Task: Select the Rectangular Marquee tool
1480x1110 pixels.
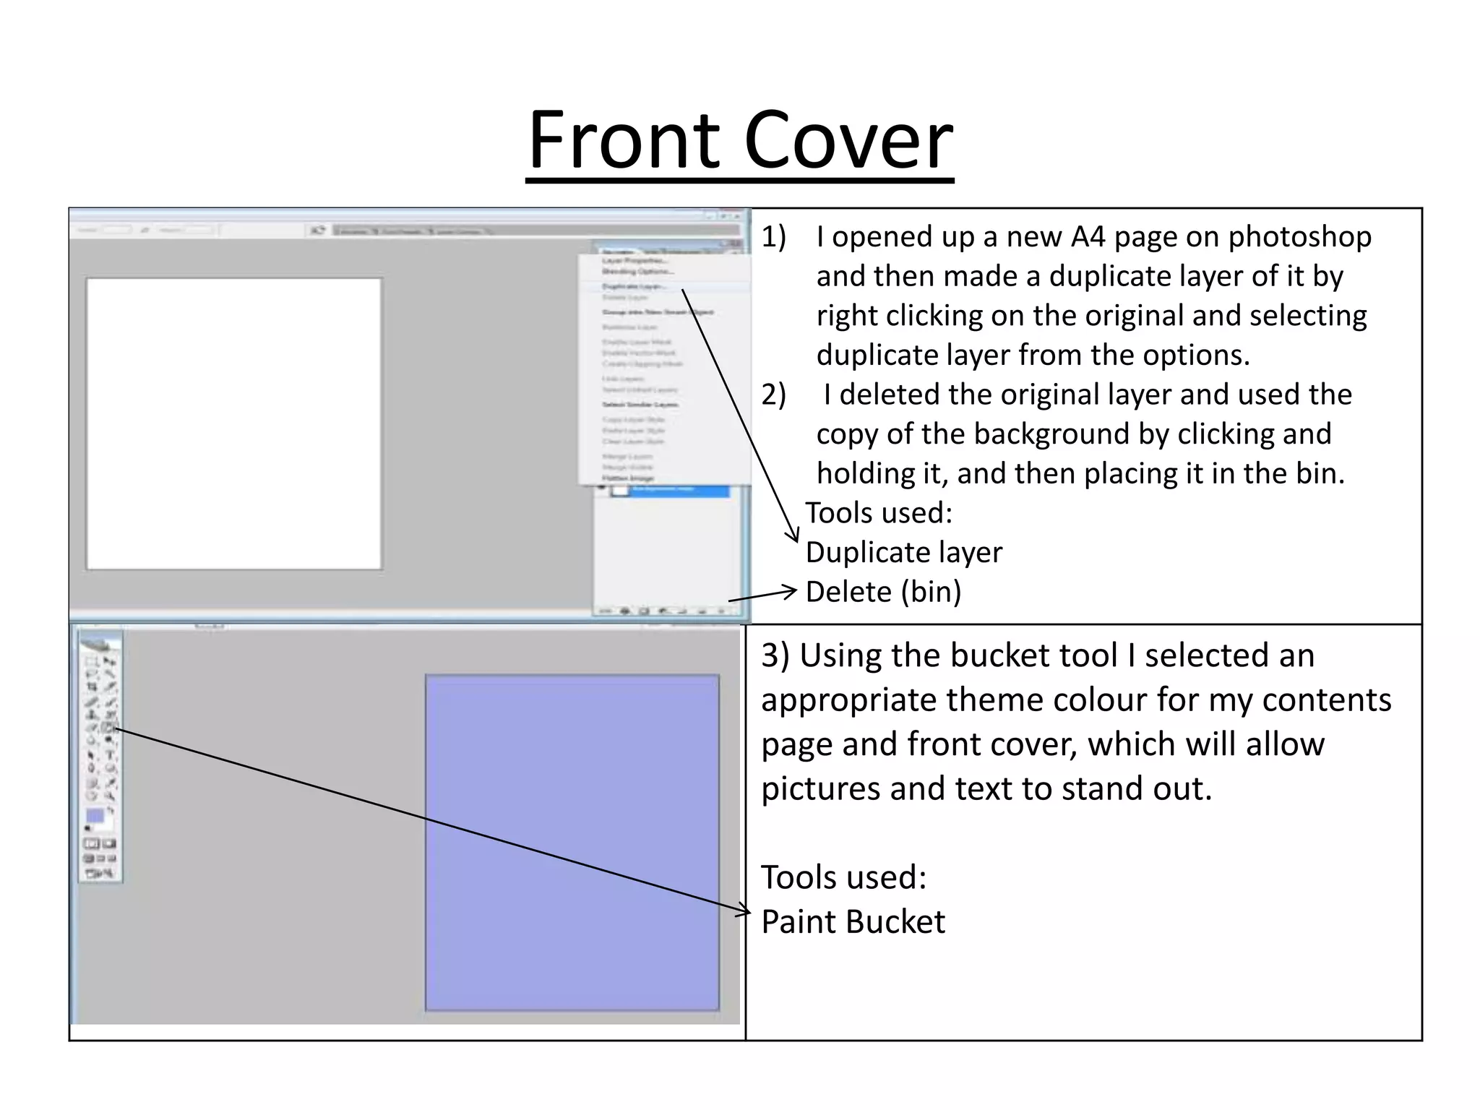Action: [91, 662]
